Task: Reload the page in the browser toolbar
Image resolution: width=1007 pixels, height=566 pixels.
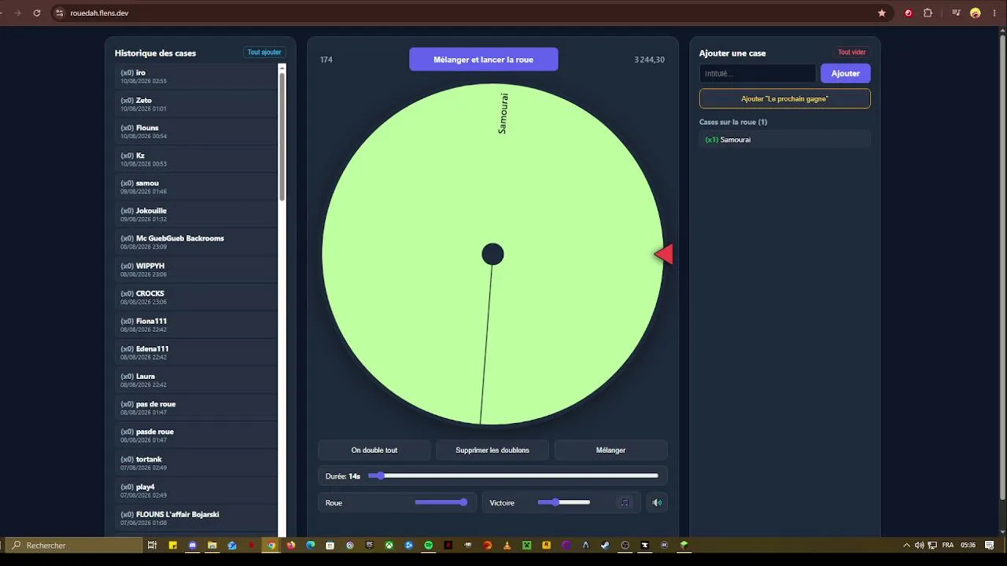Action: point(37,13)
